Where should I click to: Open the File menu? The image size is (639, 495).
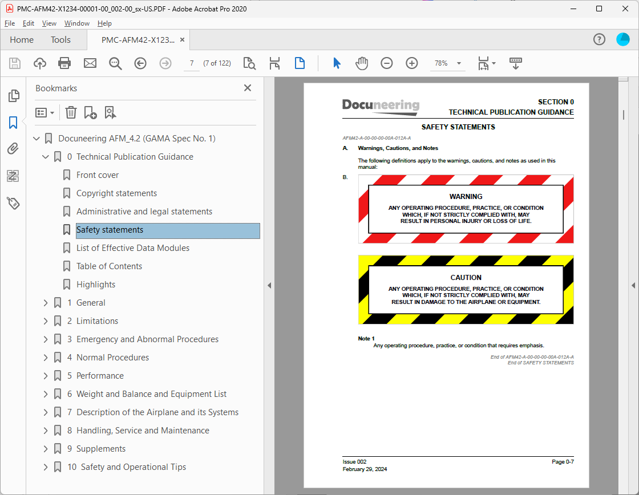pos(10,23)
